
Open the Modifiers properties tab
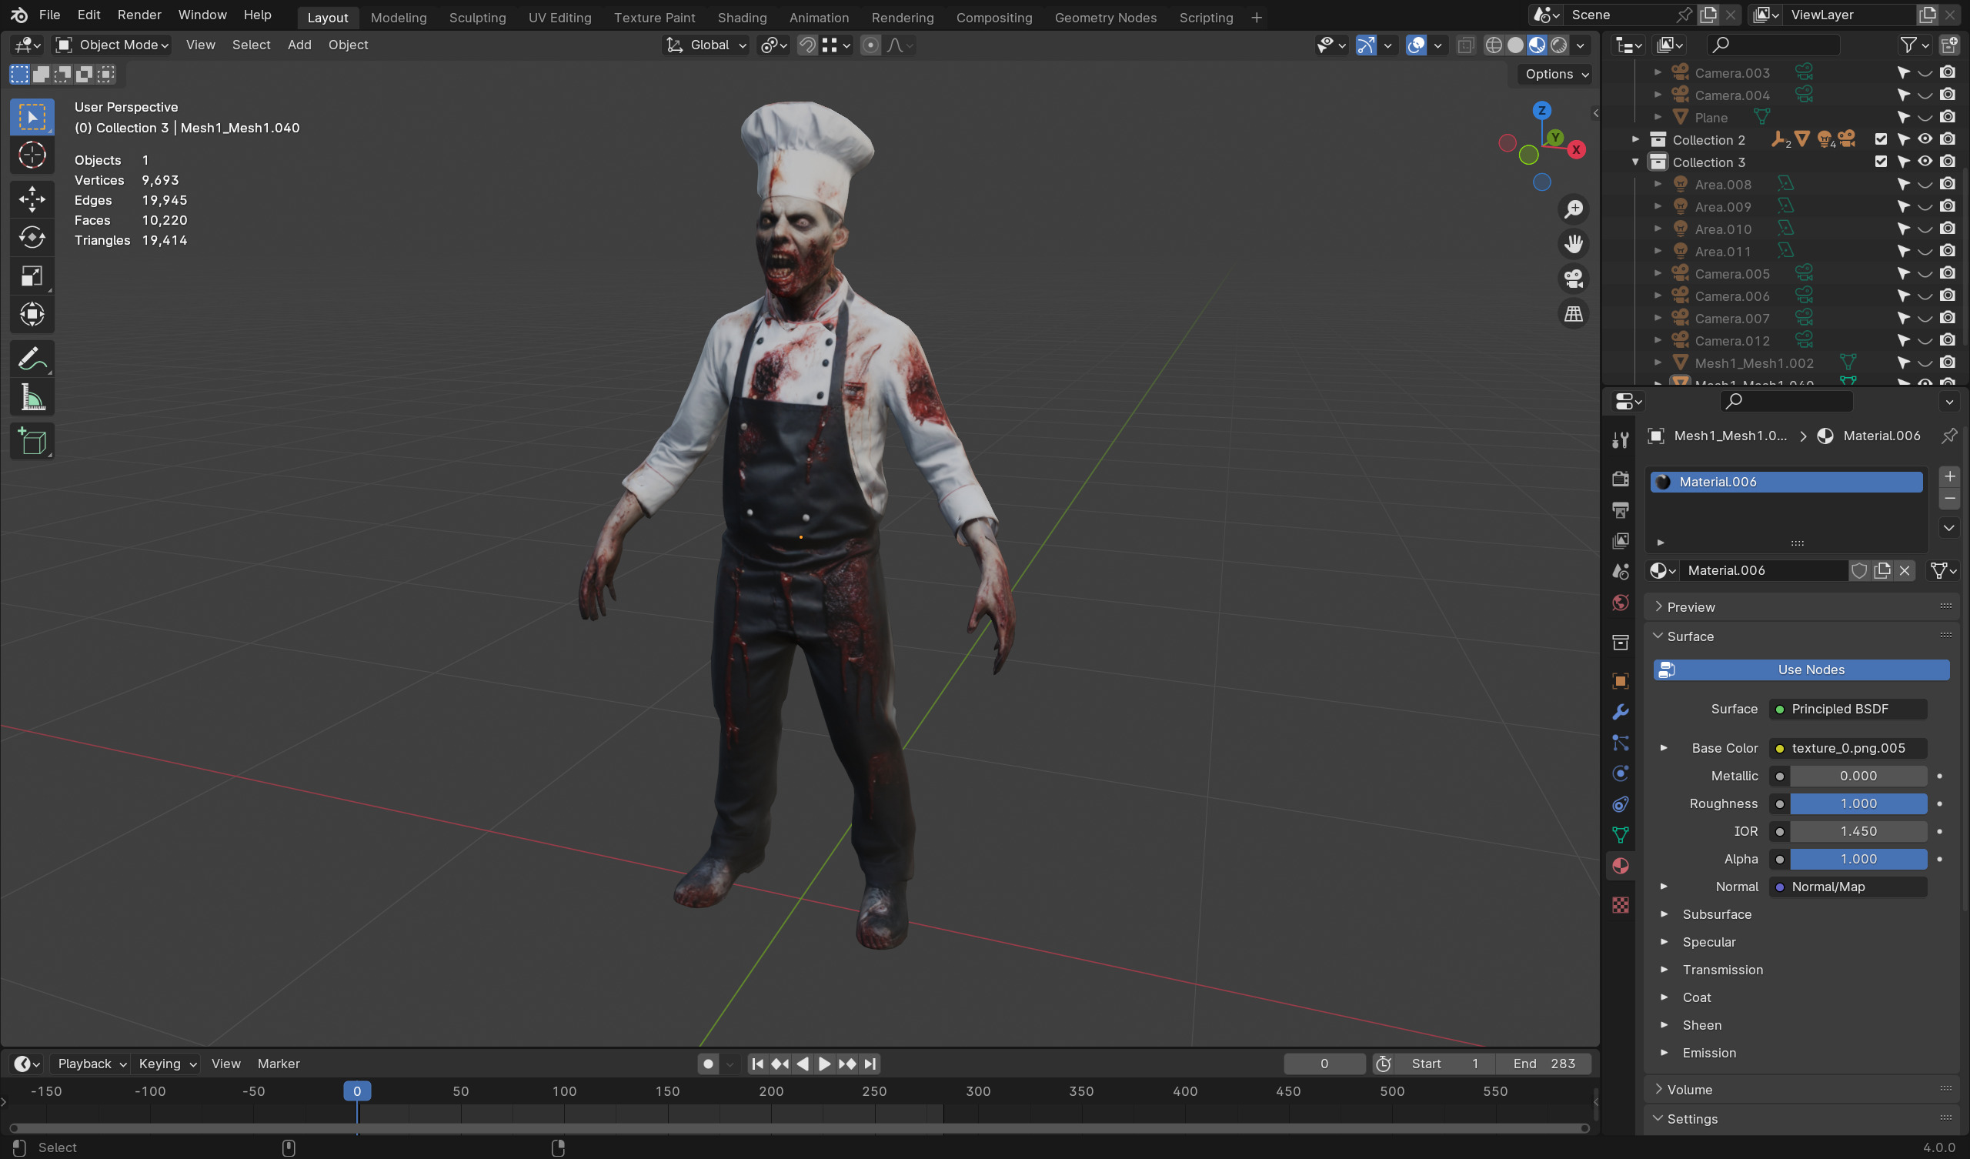pyautogui.click(x=1621, y=713)
